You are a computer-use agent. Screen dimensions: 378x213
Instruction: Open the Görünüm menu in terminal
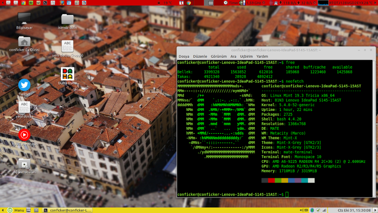[x=219, y=56]
